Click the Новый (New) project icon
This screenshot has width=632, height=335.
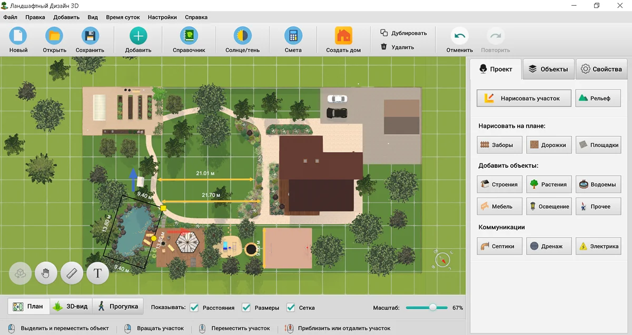pyautogui.click(x=18, y=37)
